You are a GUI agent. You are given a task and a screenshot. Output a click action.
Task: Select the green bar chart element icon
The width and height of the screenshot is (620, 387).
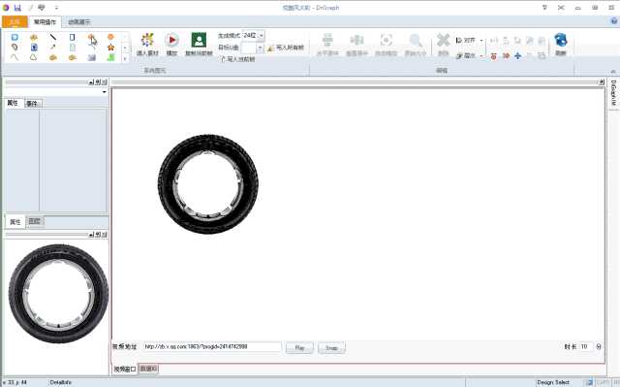click(x=110, y=57)
